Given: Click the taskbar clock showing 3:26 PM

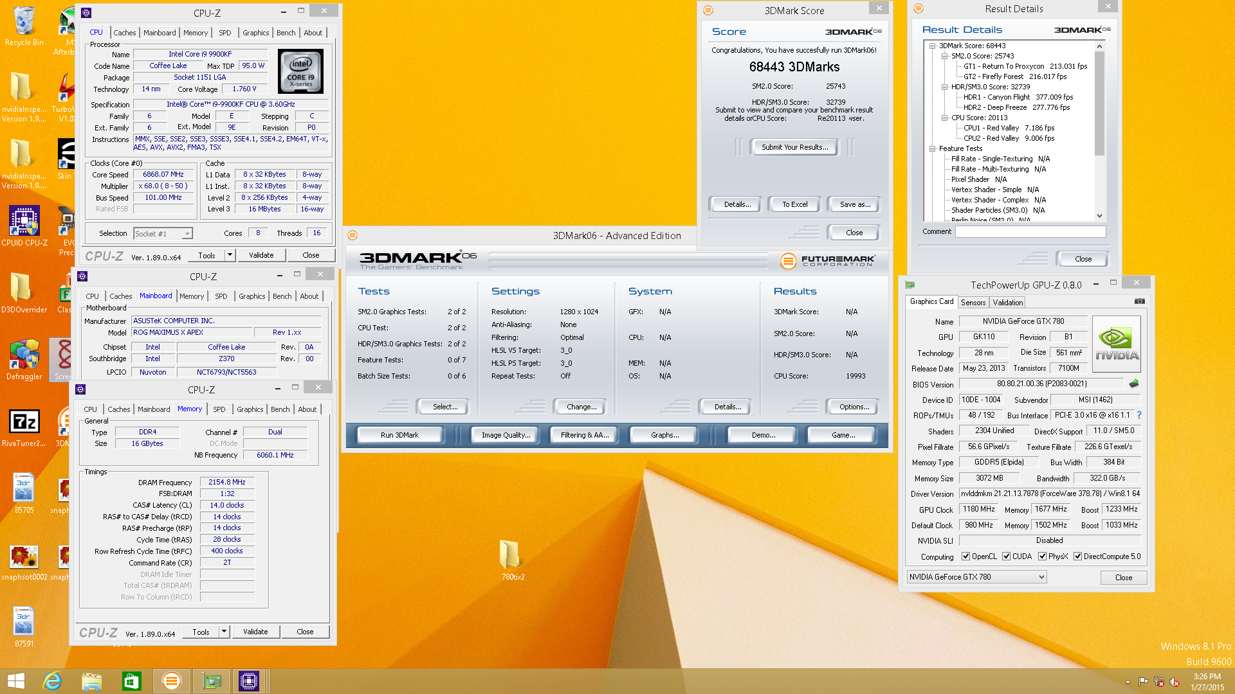Looking at the screenshot, I should point(1207,682).
